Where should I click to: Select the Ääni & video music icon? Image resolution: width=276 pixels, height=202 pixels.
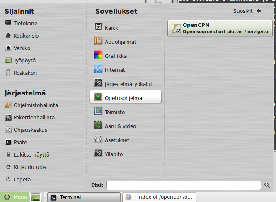click(x=98, y=125)
